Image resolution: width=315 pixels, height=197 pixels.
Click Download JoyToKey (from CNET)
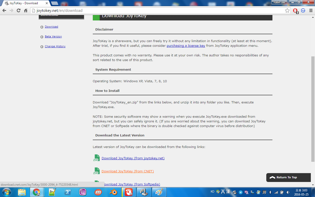point(128,171)
